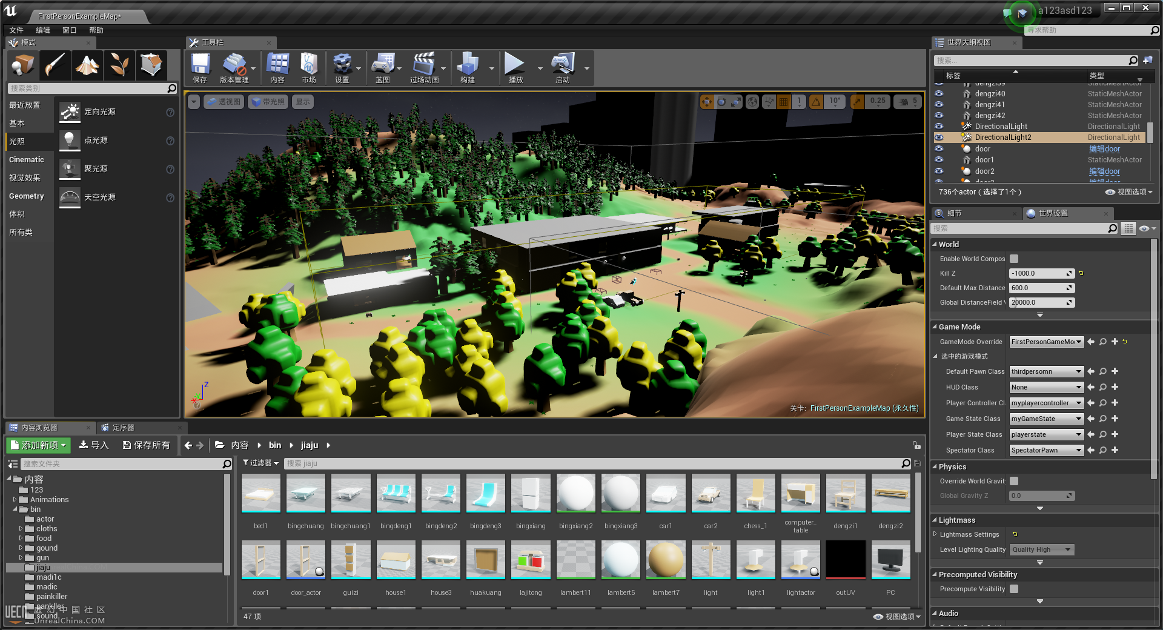Hide DirectionalLight2 using its eye icon
1163x630 pixels.
pyautogui.click(x=939, y=138)
